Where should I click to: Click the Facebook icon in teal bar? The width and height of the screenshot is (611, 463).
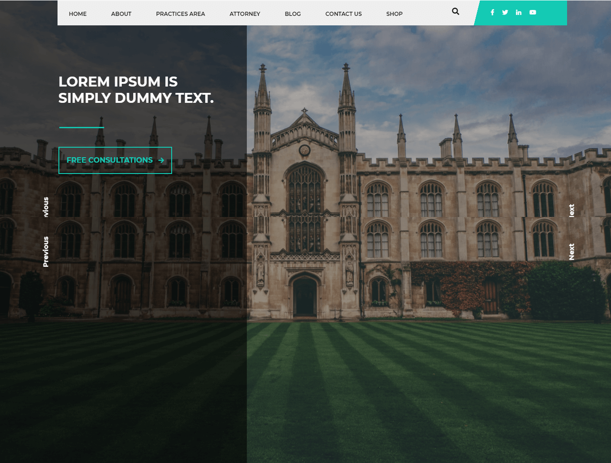492,13
